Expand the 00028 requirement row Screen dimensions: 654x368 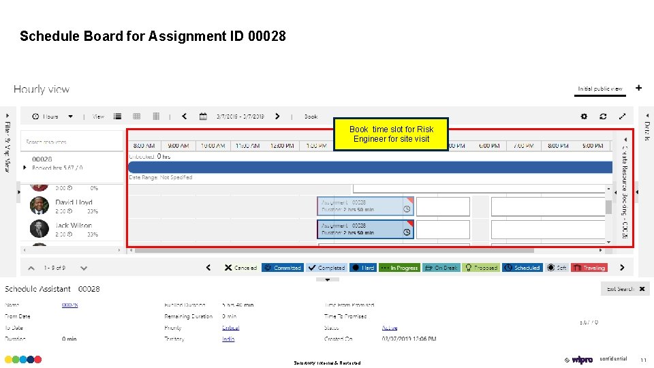[x=25, y=168]
